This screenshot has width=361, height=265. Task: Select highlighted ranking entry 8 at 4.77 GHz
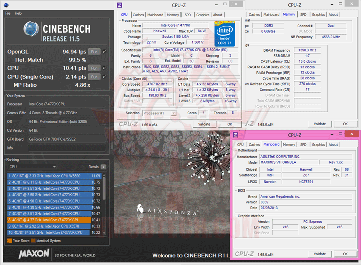coord(54,220)
